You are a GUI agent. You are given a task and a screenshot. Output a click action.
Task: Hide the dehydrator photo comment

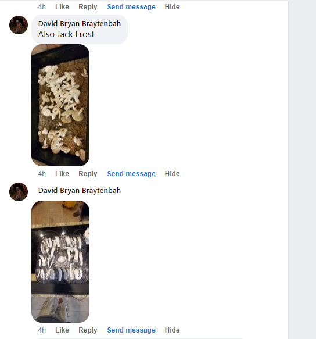[x=172, y=330]
